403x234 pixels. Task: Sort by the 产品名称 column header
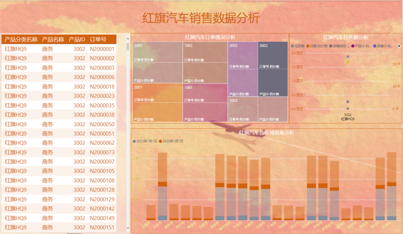click(53, 40)
